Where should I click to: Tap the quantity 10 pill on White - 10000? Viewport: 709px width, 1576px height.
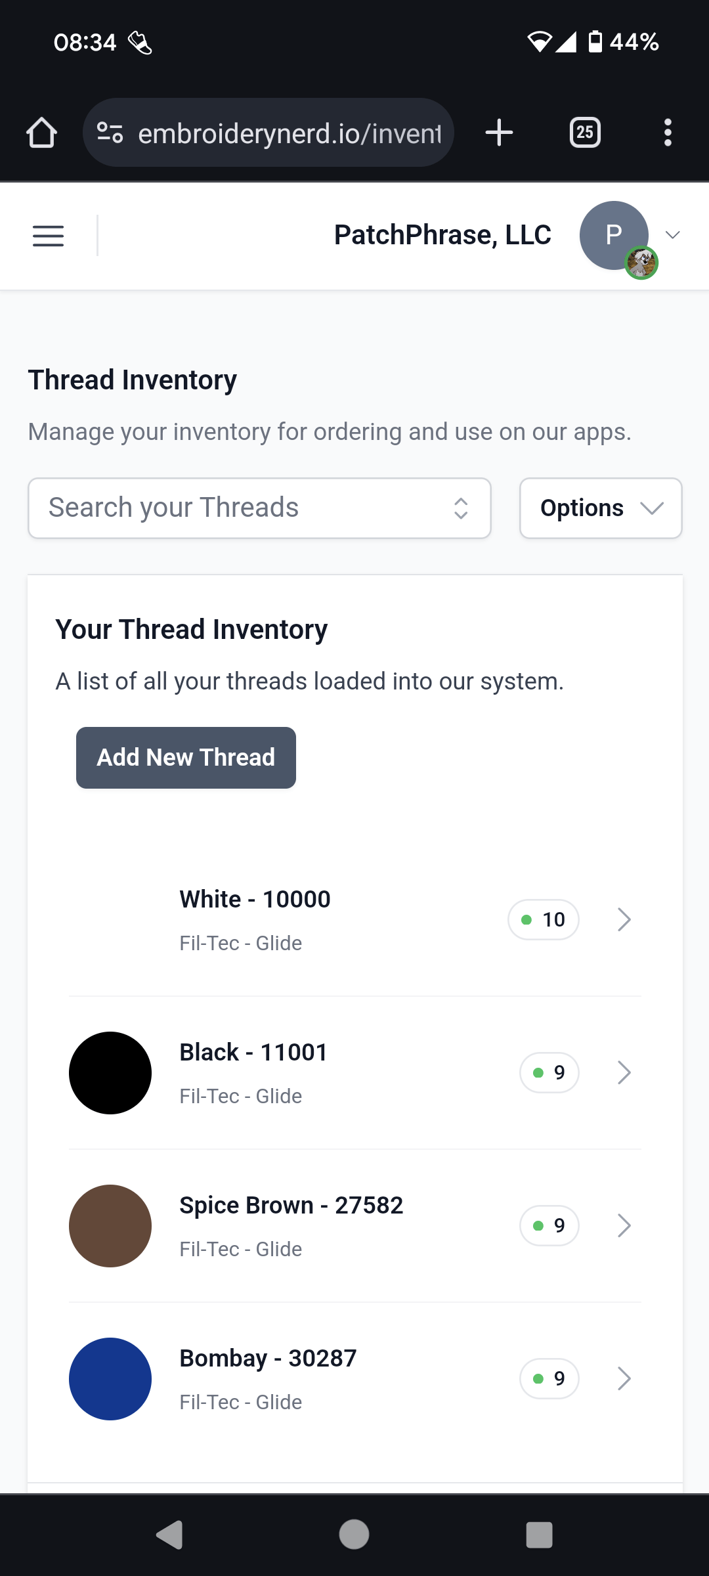543,919
